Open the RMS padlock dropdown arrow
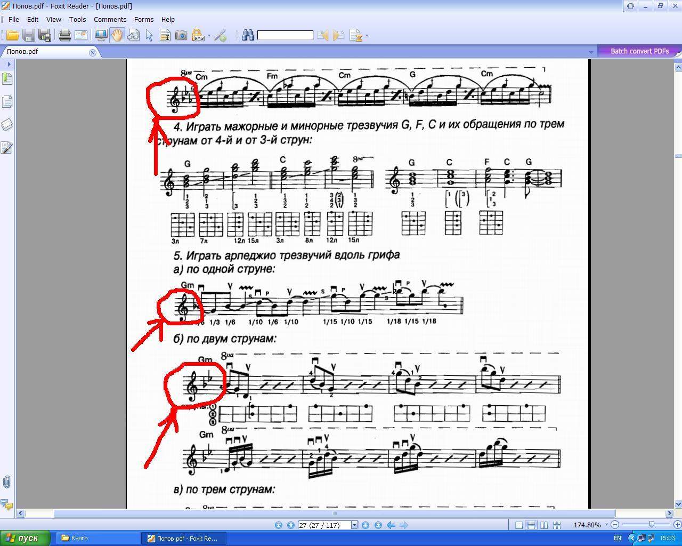 pyautogui.click(x=209, y=36)
